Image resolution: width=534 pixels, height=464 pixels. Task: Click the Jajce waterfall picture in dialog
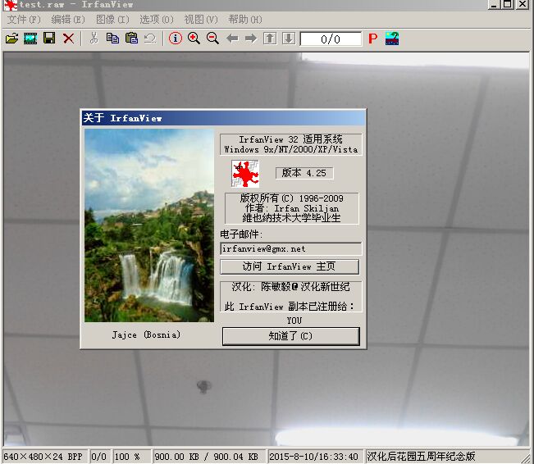149,225
